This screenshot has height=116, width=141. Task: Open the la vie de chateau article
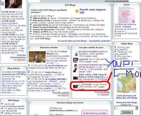[x=54, y=65]
